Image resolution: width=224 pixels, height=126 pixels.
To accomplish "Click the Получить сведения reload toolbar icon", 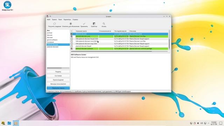I will click(55, 24).
